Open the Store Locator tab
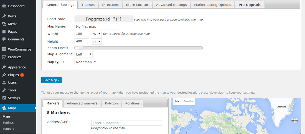Image resolution: width=305 pixels, height=134 pixels. pyautogui.click(x=137, y=5)
